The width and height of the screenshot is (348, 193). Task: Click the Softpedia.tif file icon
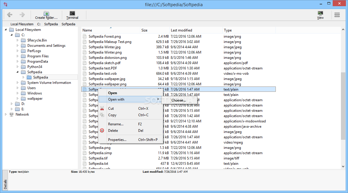(x=85, y=158)
